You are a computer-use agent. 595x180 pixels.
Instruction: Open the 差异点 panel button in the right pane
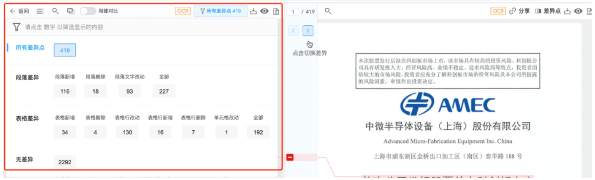pos(548,11)
